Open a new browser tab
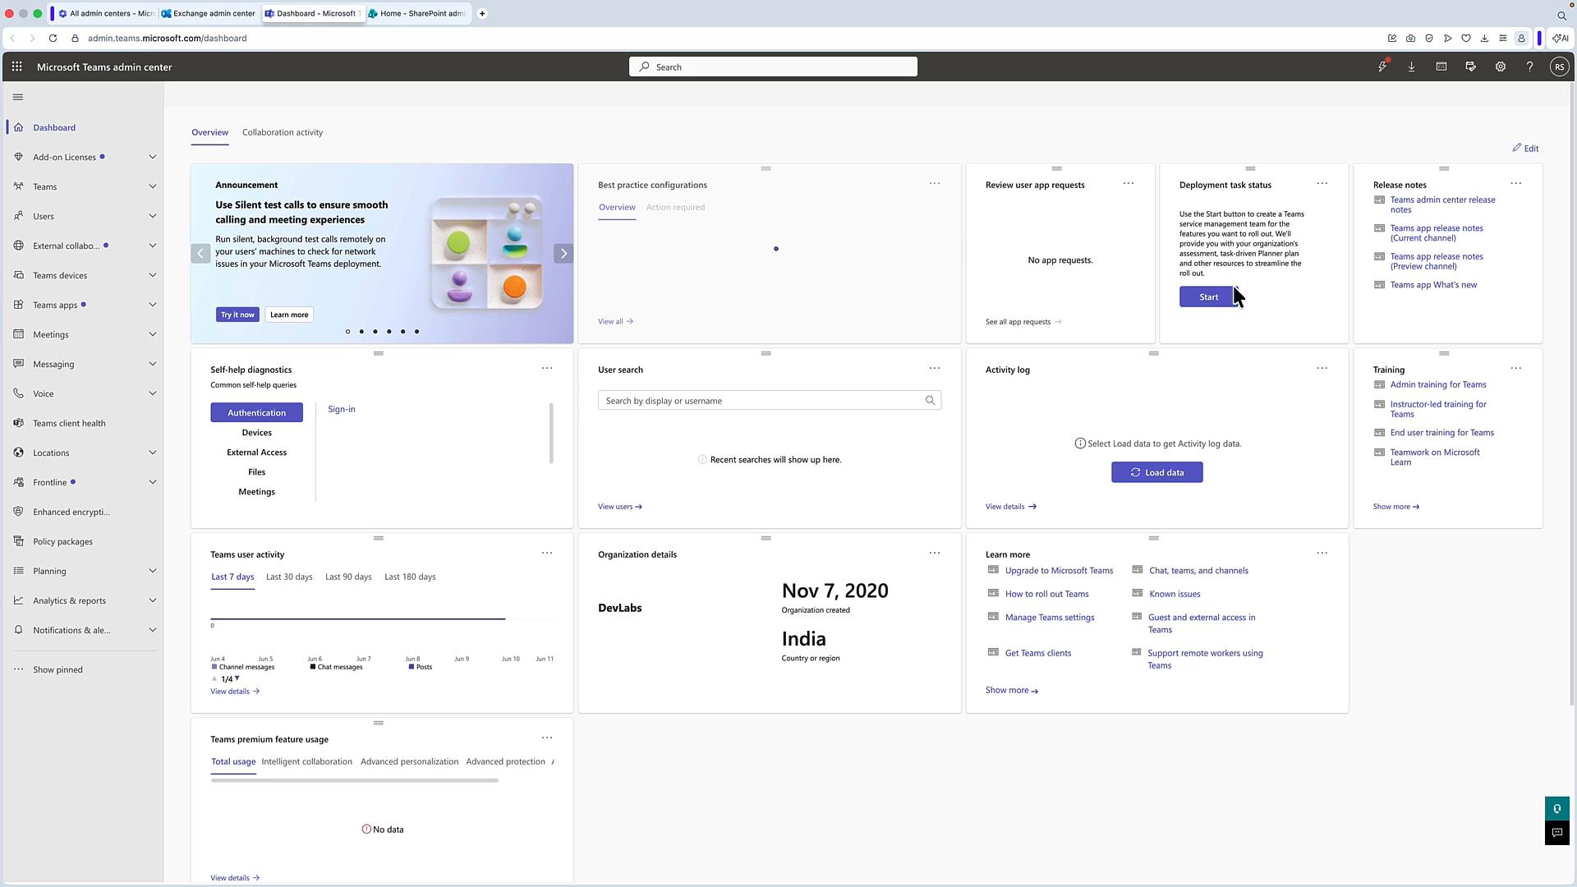The image size is (1577, 887). point(482,13)
